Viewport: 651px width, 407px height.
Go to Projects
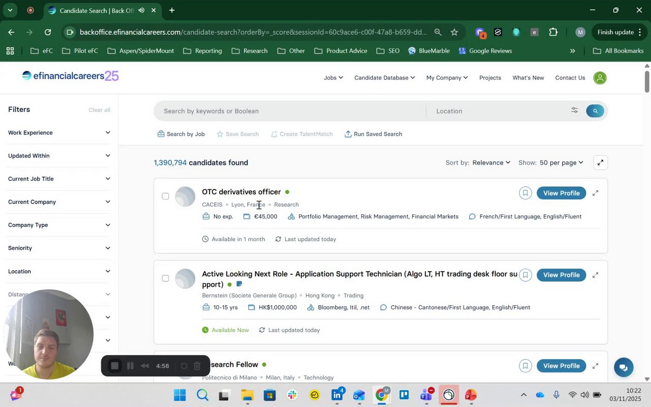pyautogui.click(x=490, y=78)
